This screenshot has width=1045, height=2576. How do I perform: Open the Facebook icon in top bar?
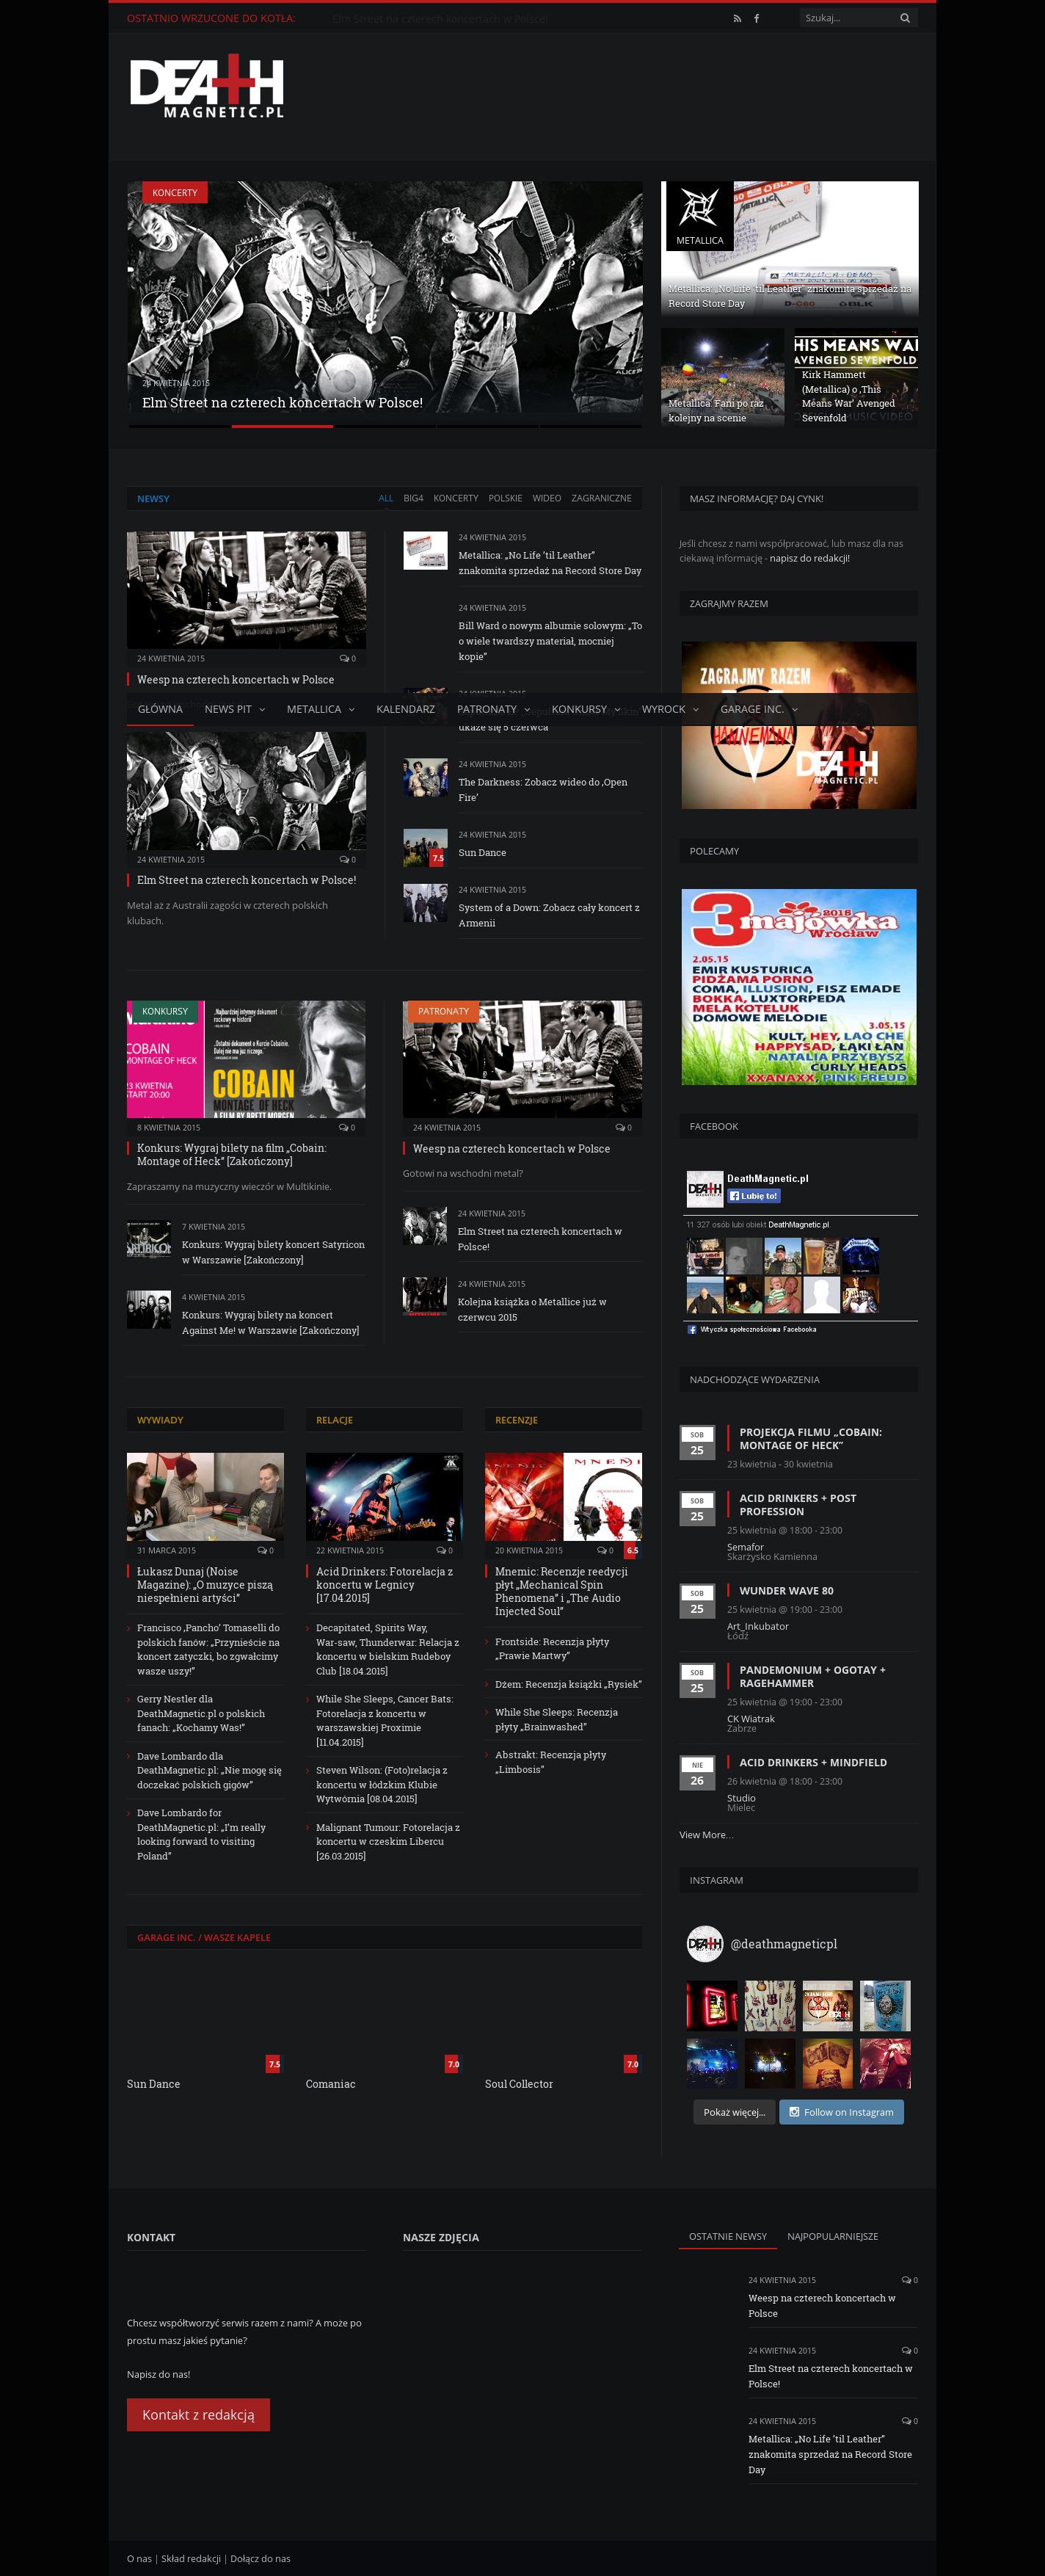coord(756,18)
